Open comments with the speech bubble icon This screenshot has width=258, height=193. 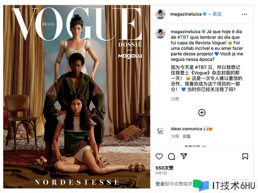coord(171,156)
